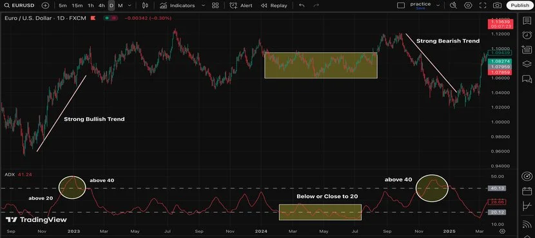The width and height of the screenshot is (535, 238).
Task: Open the alerts clock panel
Action: [527, 35]
